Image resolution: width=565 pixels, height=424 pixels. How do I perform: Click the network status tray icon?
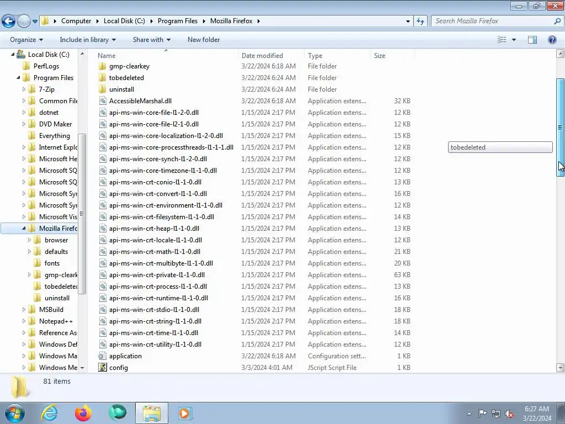pos(496,414)
